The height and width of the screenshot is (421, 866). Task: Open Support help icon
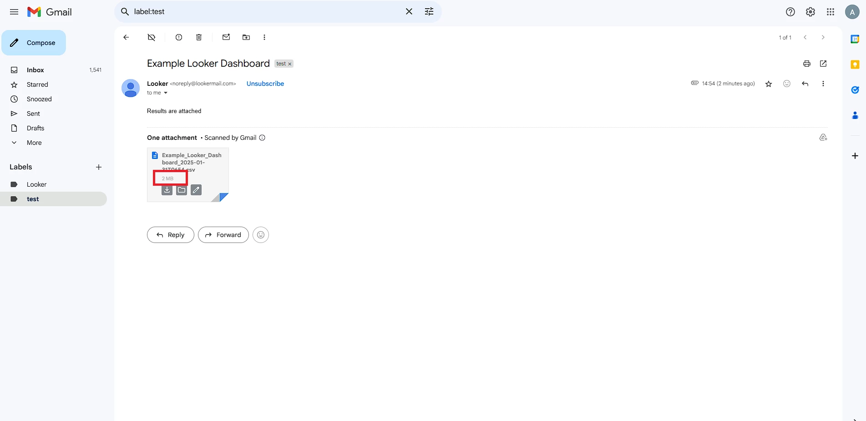(790, 12)
